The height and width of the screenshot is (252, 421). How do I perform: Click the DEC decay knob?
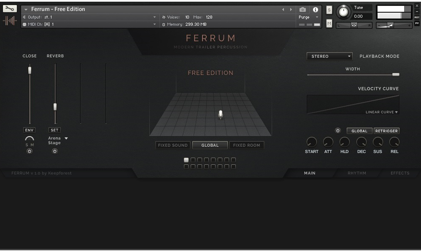362,142
